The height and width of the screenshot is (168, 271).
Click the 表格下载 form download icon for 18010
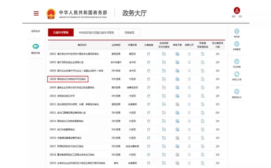pos(178,96)
